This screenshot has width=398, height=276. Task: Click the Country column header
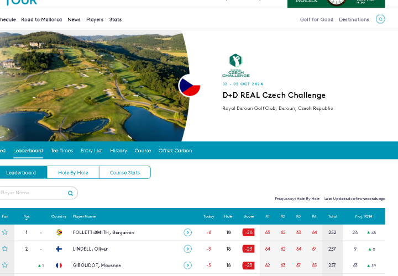tap(59, 216)
